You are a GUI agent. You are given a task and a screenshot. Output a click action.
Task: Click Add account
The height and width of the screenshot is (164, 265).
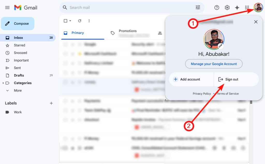191,79
